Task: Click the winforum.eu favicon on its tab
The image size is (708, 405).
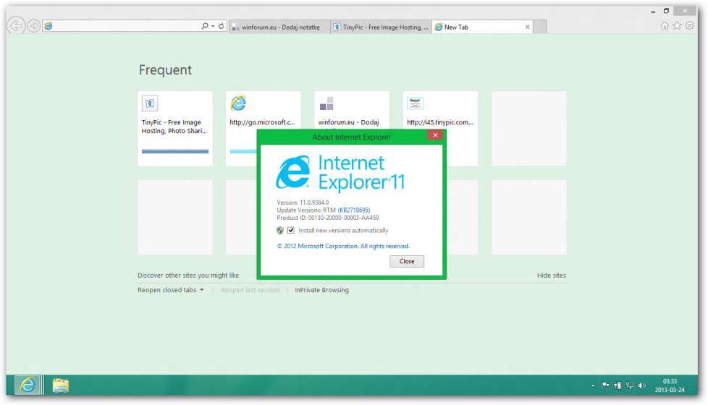Action: (x=236, y=27)
